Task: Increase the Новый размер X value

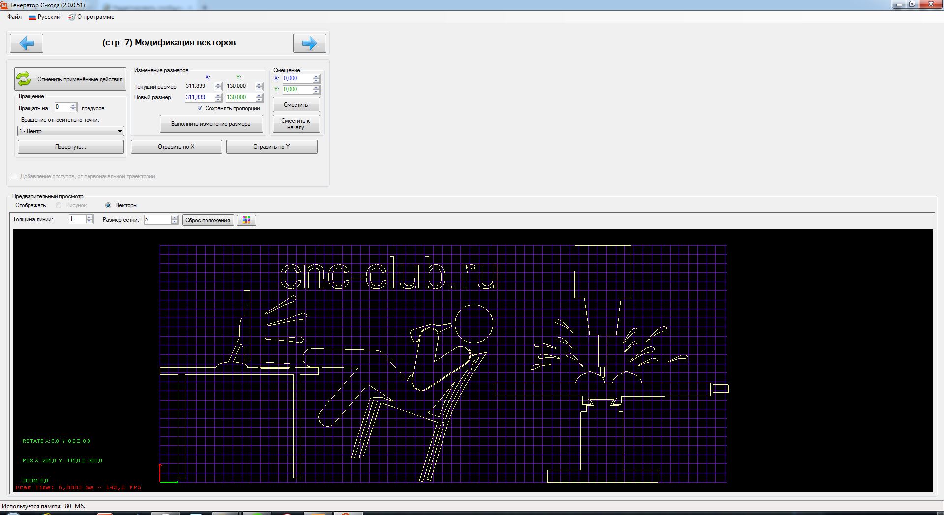Action: (218, 95)
